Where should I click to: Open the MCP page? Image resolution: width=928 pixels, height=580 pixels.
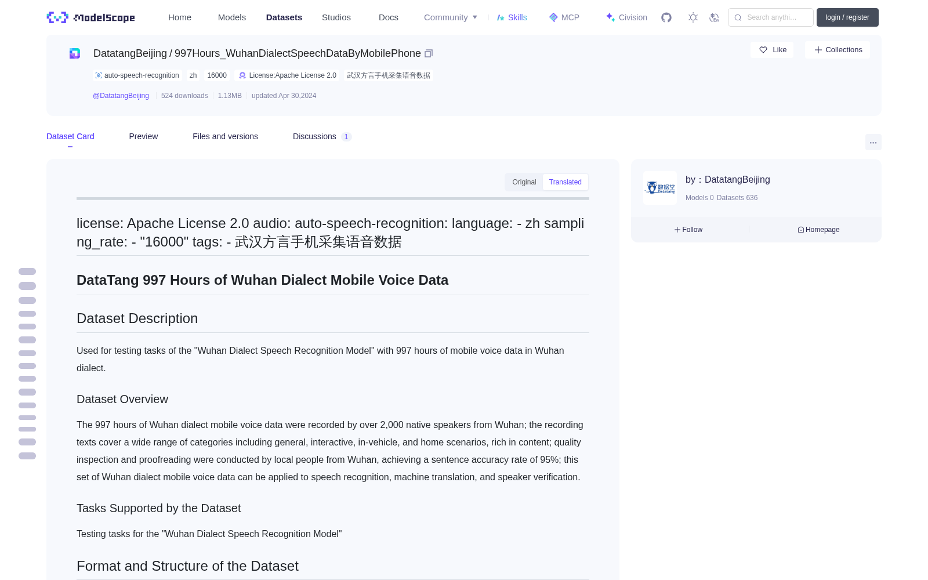[564, 17]
